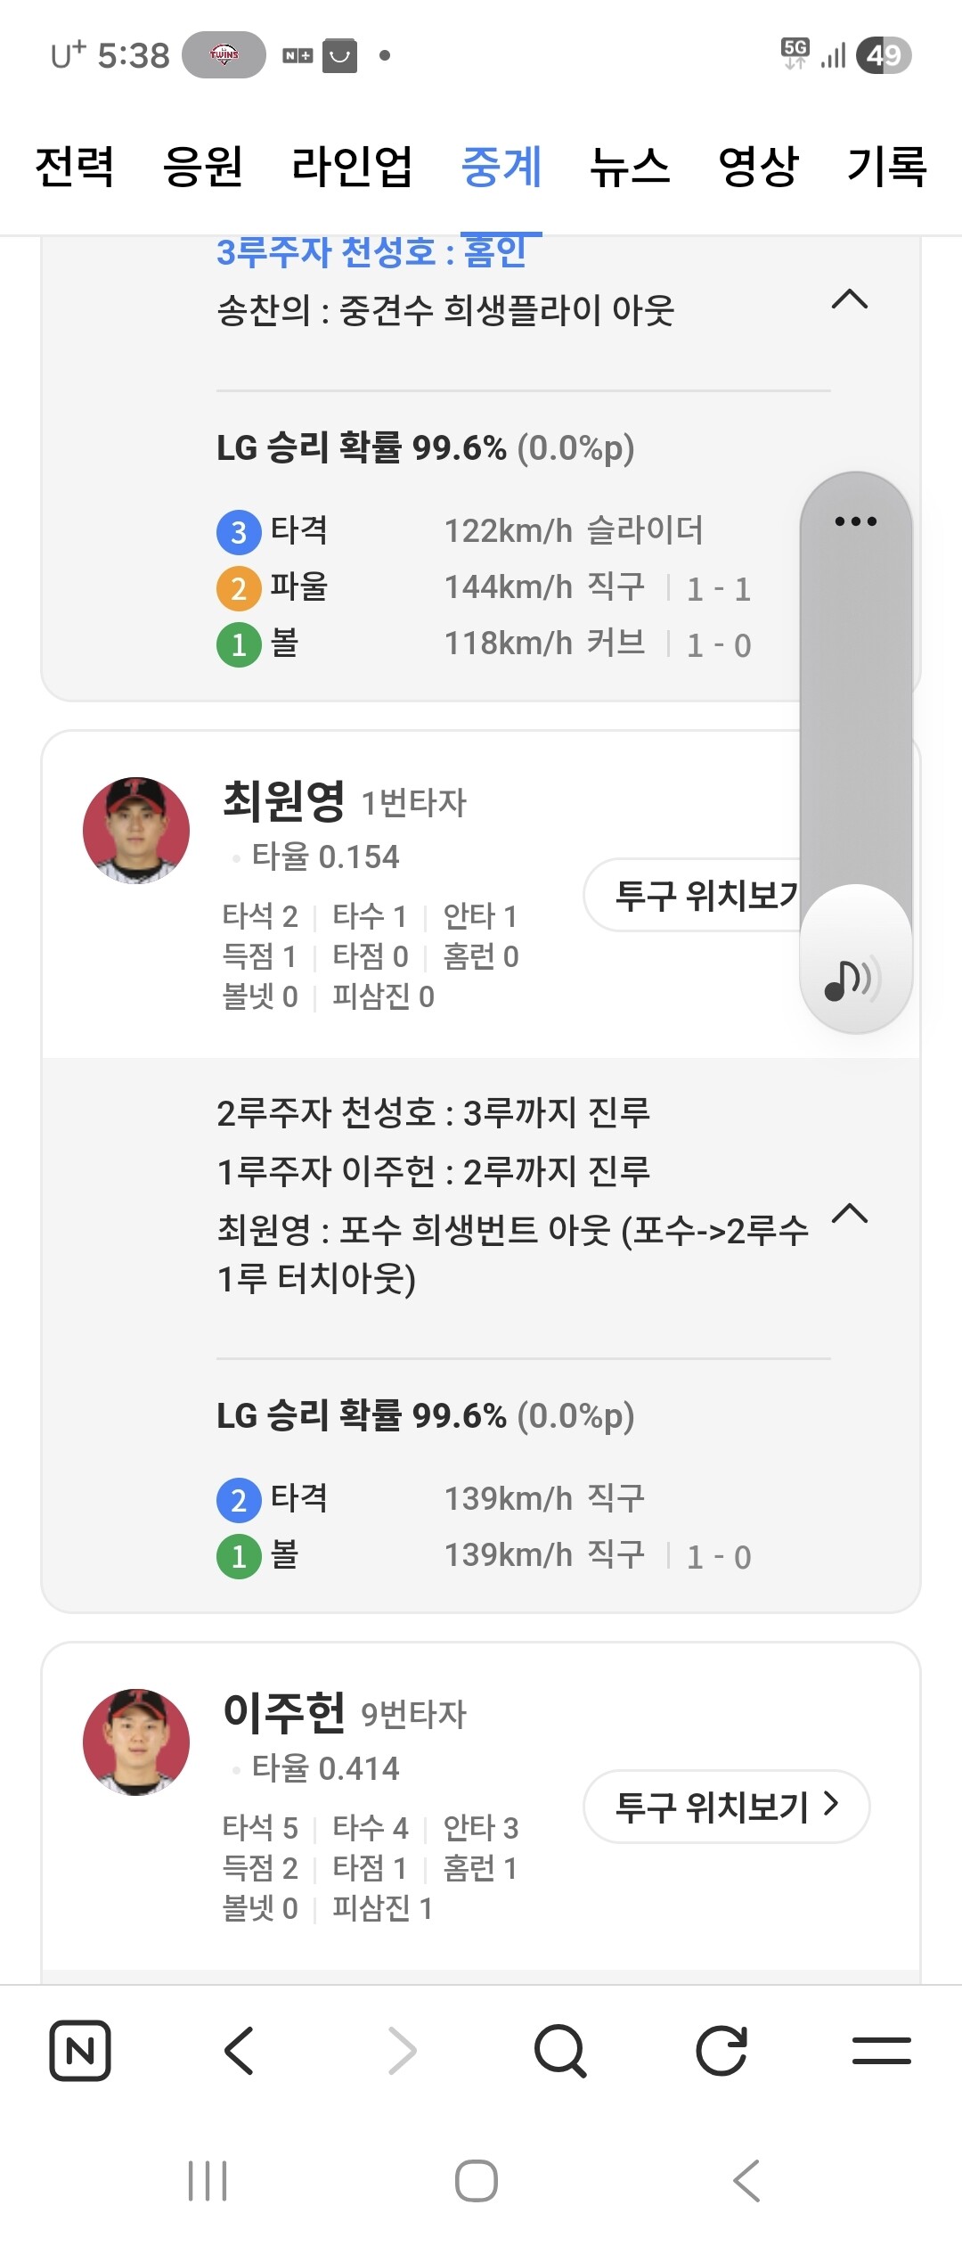Open the search magnifier icon
Viewport: 962px width, 2246px height.
click(x=559, y=2051)
